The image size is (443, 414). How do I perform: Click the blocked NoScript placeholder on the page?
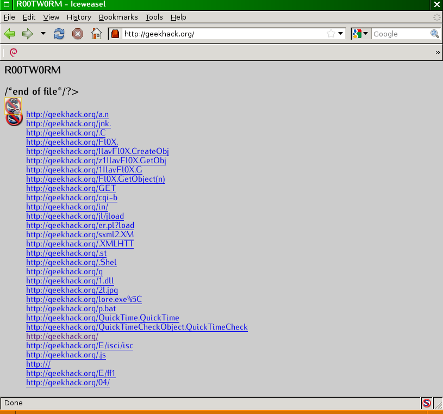click(x=14, y=112)
